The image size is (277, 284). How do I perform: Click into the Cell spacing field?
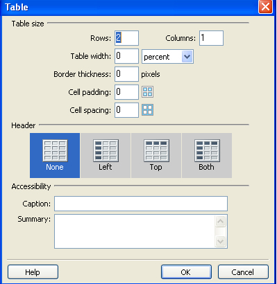(x=126, y=110)
